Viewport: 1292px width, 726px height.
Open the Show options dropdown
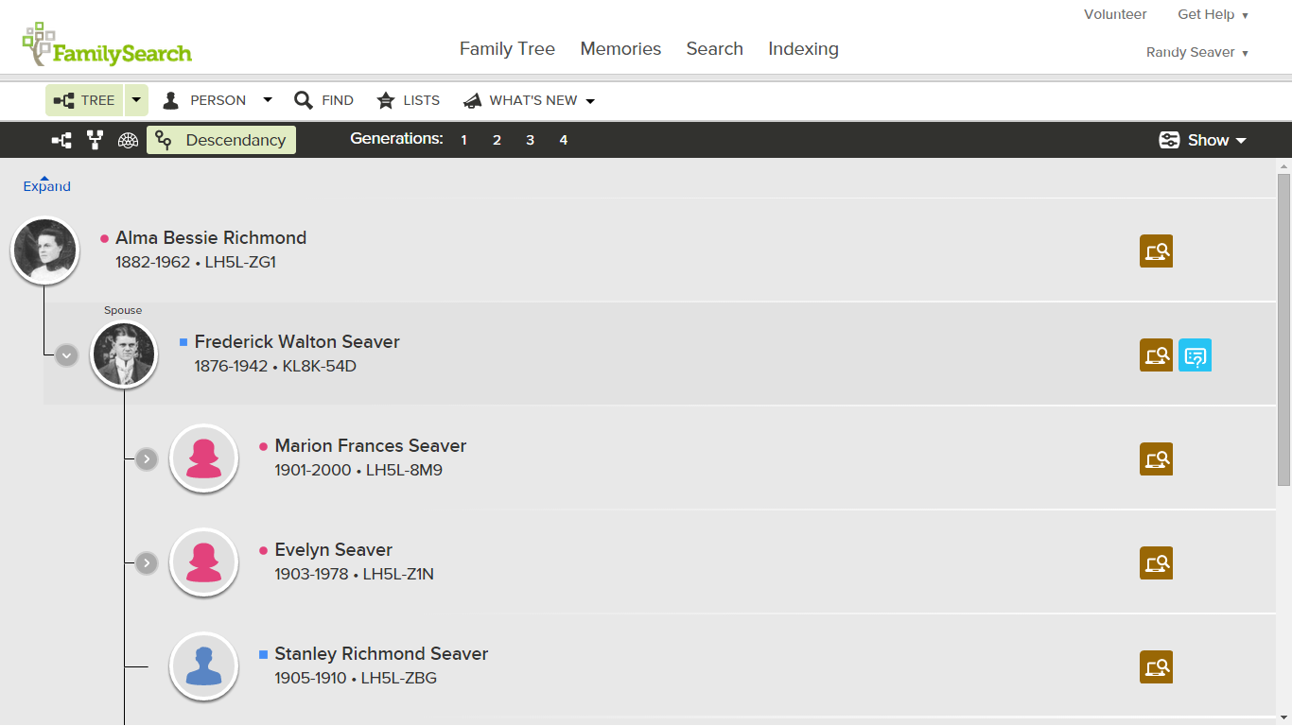tap(1202, 139)
